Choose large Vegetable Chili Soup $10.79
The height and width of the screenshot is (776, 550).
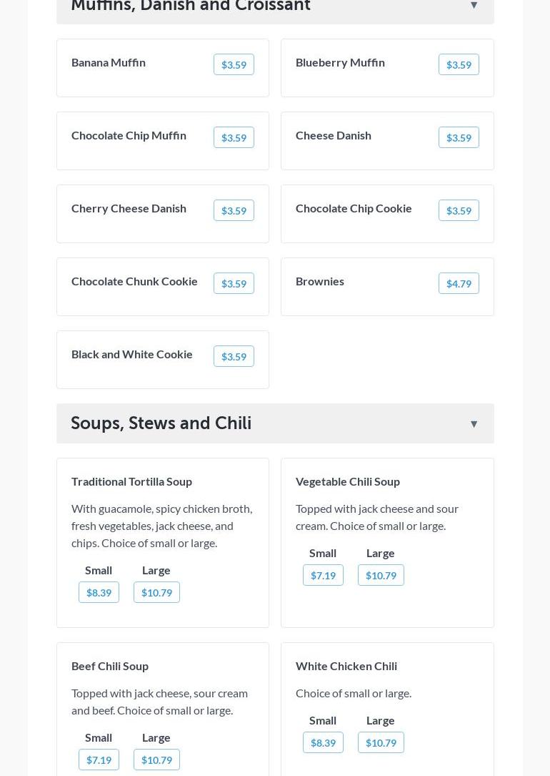(381, 575)
